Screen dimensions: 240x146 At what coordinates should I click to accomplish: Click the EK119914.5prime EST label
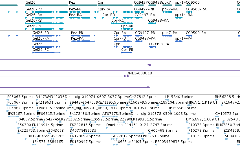pyautogui.click(x=47, y=125)
